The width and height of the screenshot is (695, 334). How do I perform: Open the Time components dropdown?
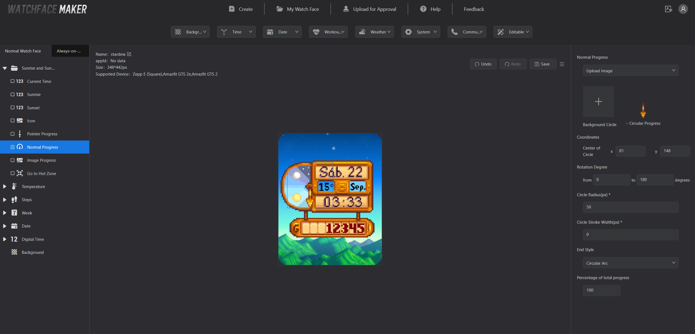pyautogui.click(x=236, y=32)
